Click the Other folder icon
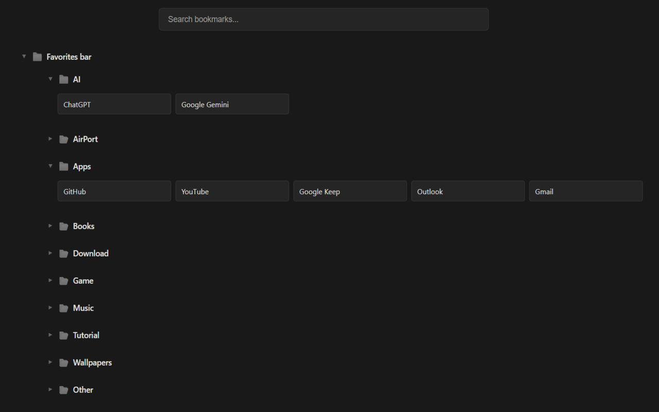This screenshot has height=412, width=659. 64,390
